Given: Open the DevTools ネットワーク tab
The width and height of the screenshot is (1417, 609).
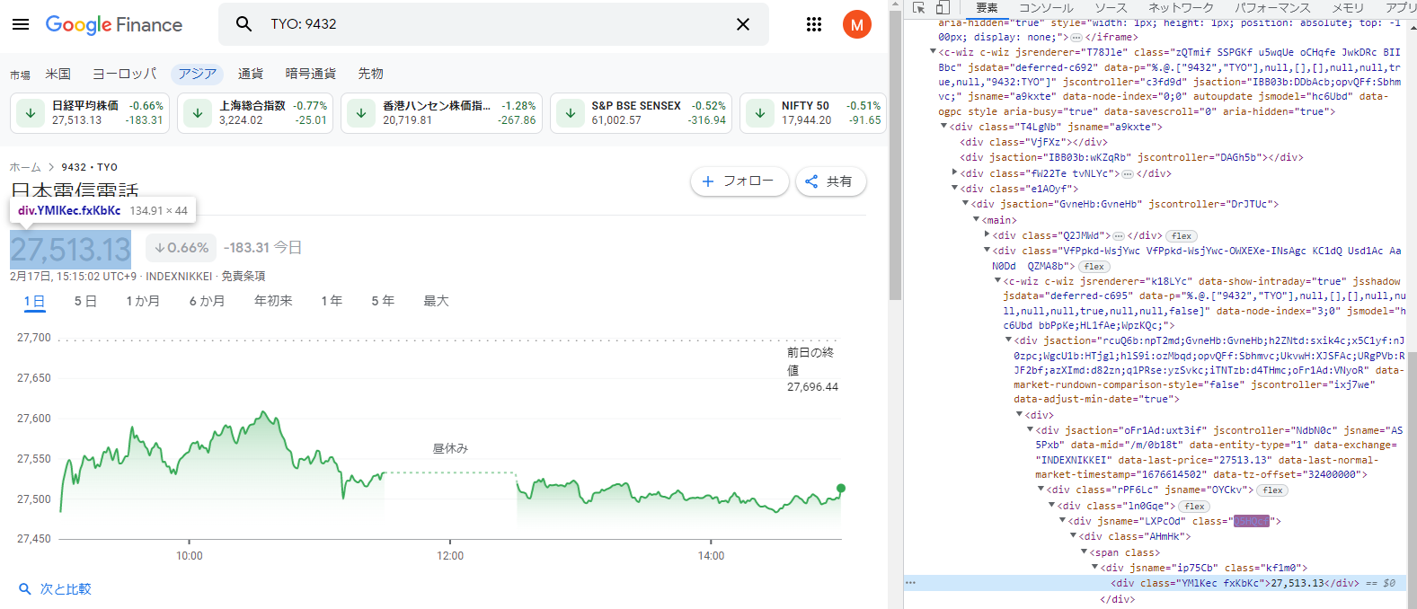Looking at the screenshot, I should pos(1181,7).
